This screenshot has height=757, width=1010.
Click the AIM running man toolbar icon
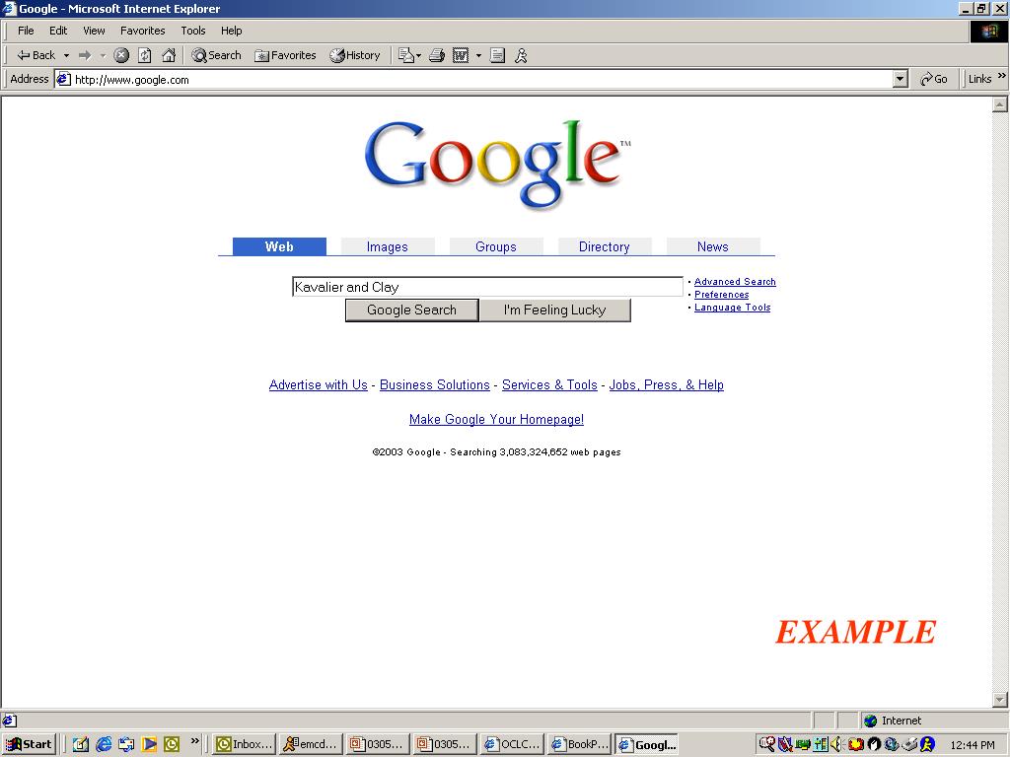coord(521,55)
